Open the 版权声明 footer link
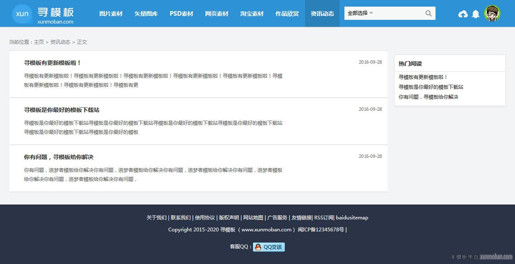 (x=229, y=218)
